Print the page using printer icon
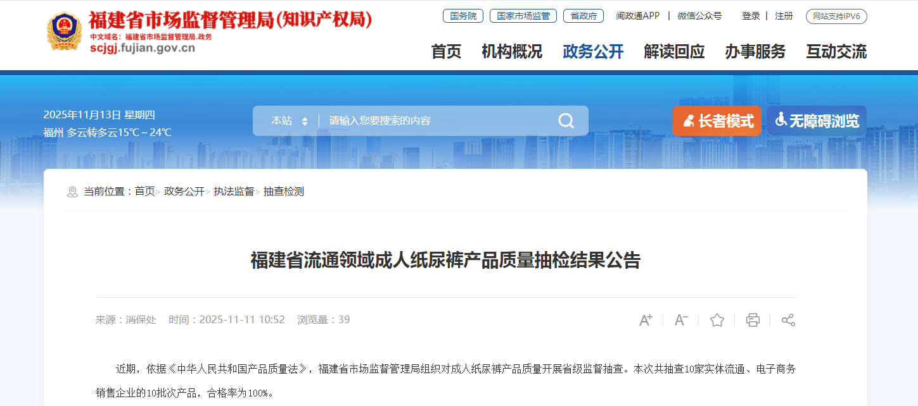The height and width of the screenshot is (406, 918). click(x=753, y=320)
